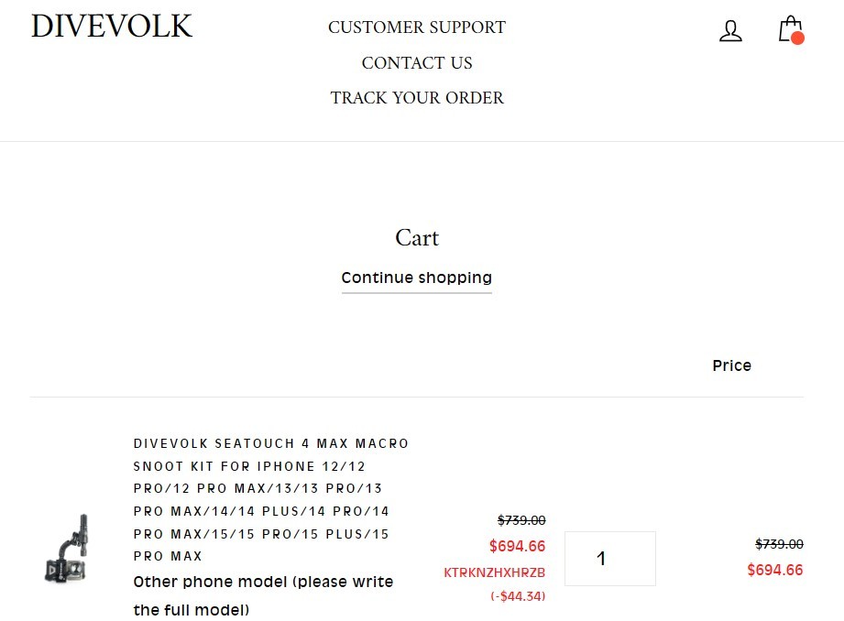Click the Price column header
The height and width of the screenshot is (621, 844).
(x=731, y=365)
